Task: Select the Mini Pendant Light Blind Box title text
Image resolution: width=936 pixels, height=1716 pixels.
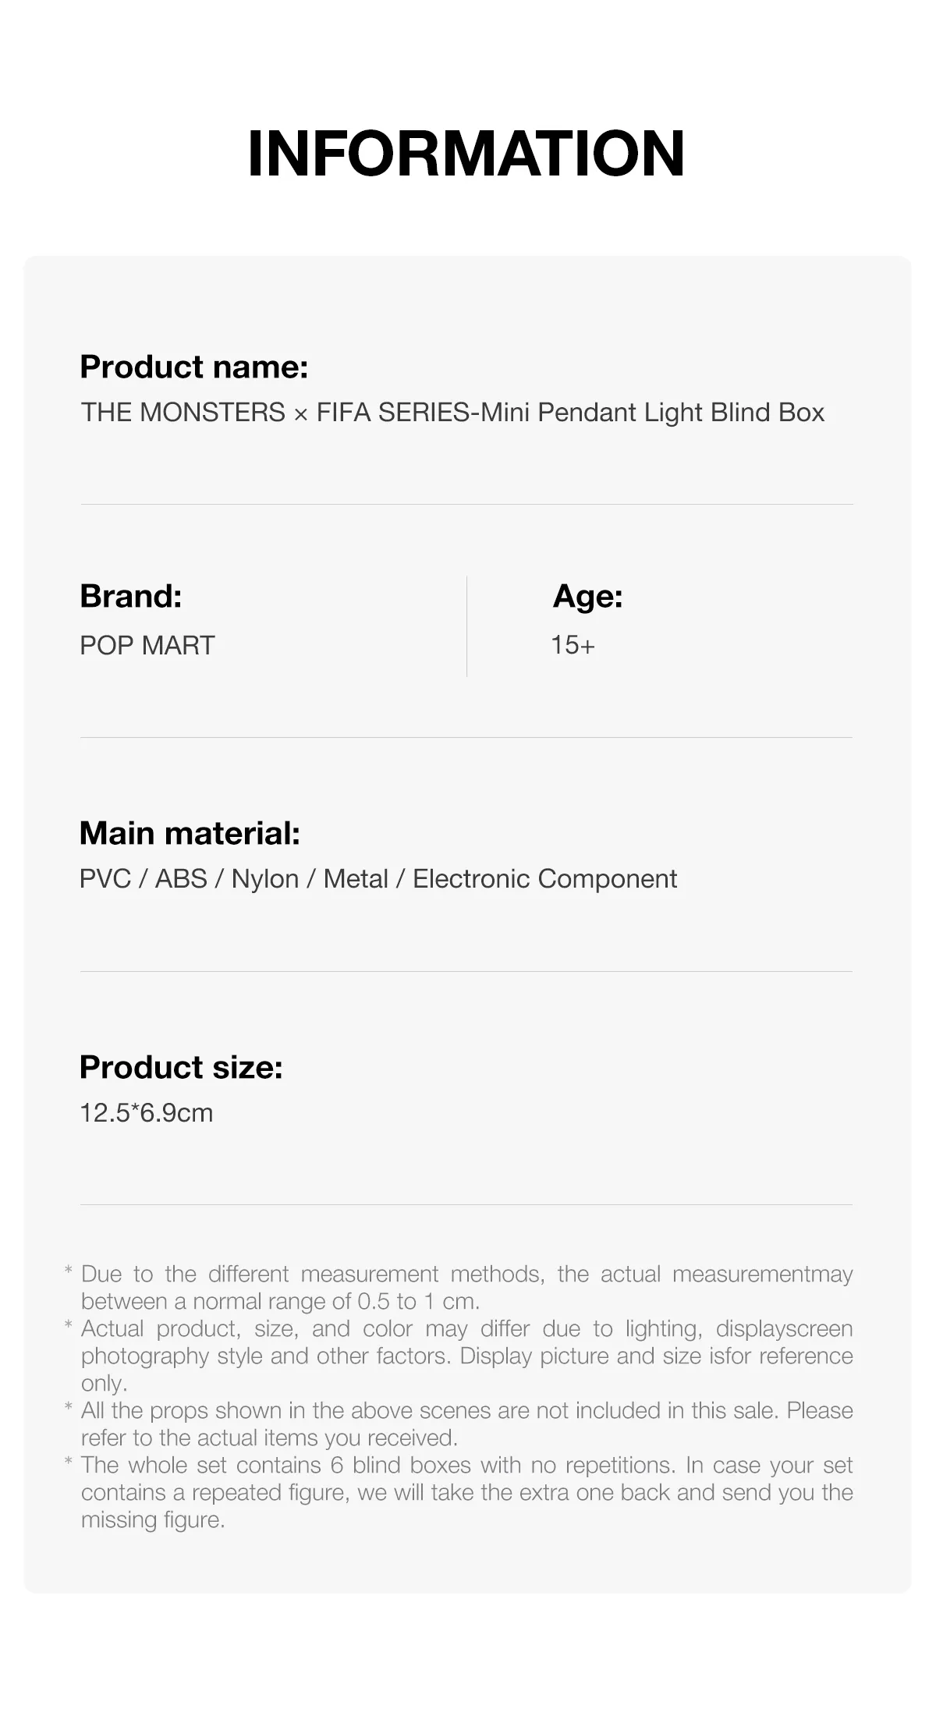Action: (452, 412)
